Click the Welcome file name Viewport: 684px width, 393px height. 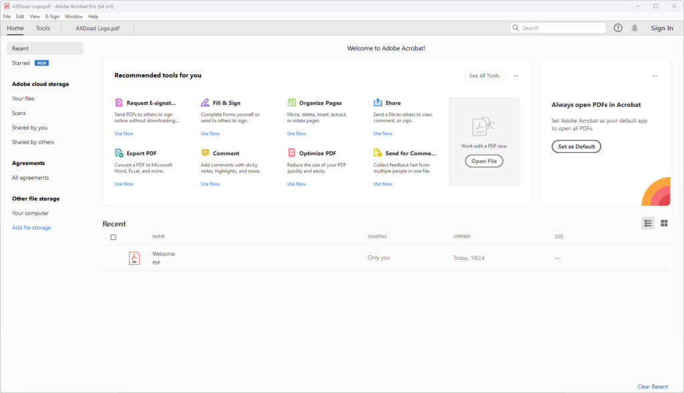point(164,254)
